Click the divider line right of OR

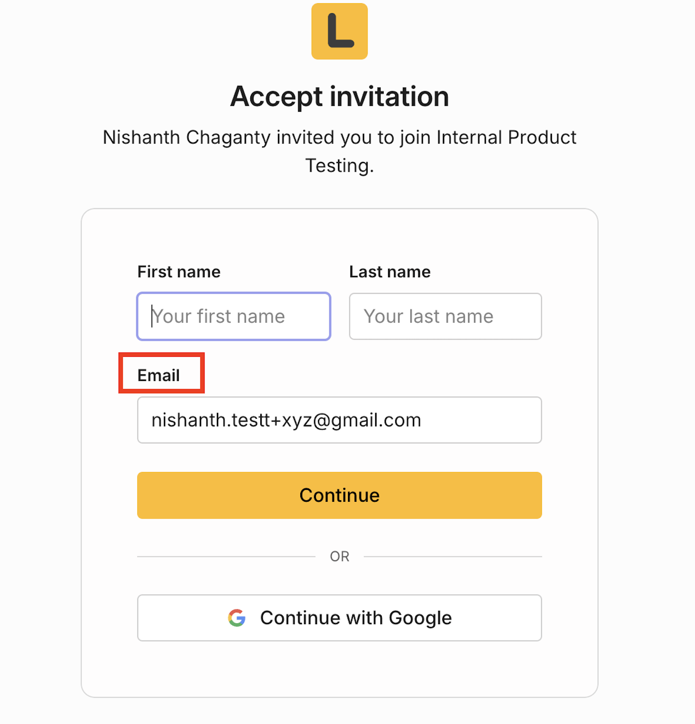click(x=453, y=556)
